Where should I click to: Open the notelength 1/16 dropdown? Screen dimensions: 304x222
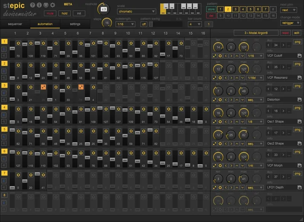[125, 24]
